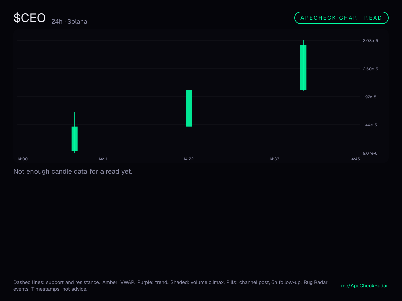Click the 24h · Solana subtitle
This screenshot has width=402, height=301.
point(69,22)
